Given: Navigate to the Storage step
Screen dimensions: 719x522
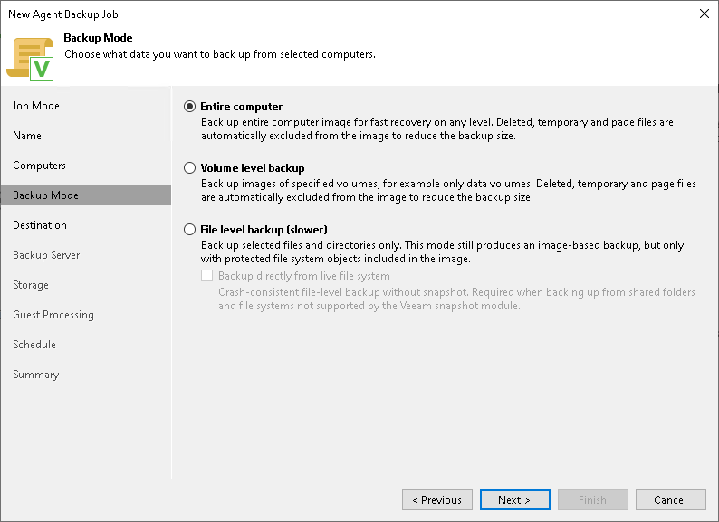Looking at the screenshot, I should (x=31, y=285).
